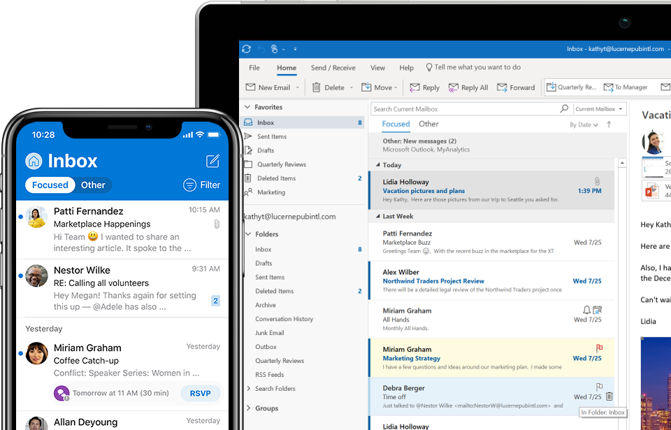671x430 pixels.
Task: Open the File menu in Outlook
Action: [254, 68]
